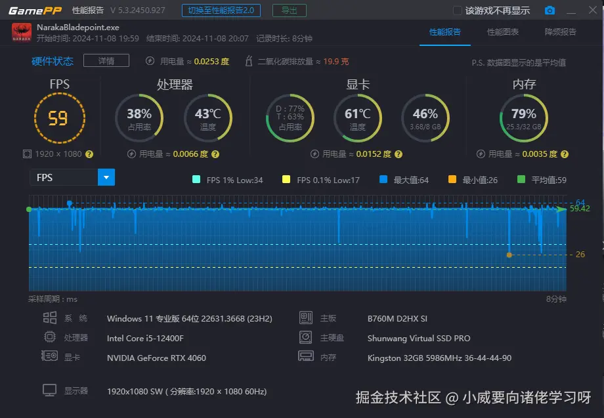Image resolution: width=604 pixels, height=418 pixels.
Task: Click the version text V 5.3.2450.927
Action: pos(137,10)
